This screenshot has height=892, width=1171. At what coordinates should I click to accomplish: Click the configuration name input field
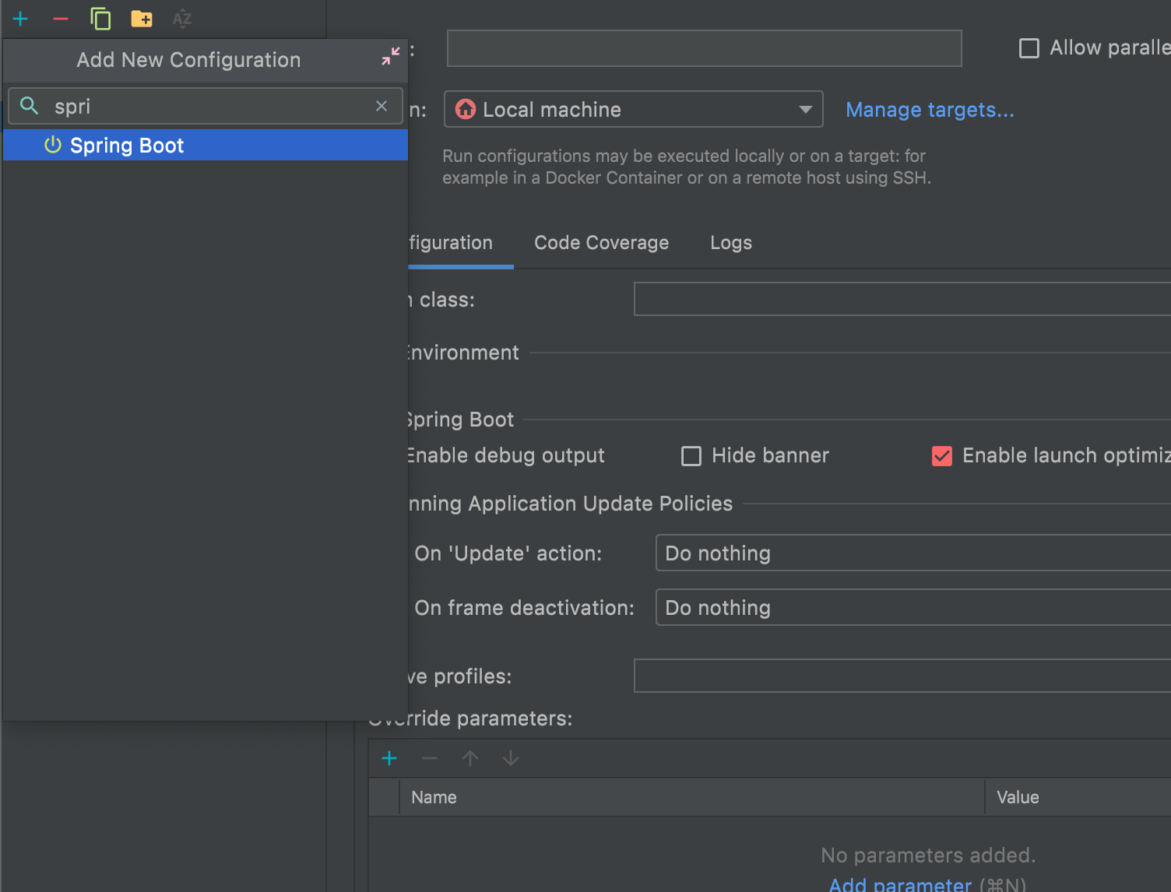coord(705,48)
